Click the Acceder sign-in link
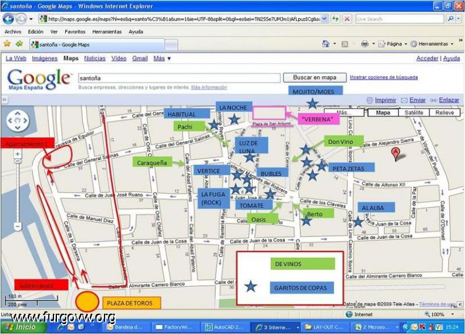Image resolution: width=465 pixels, height=334 pixels. (x=427, y=59)
